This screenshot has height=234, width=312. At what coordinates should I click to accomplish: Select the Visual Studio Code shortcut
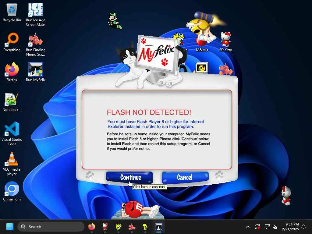12,134
